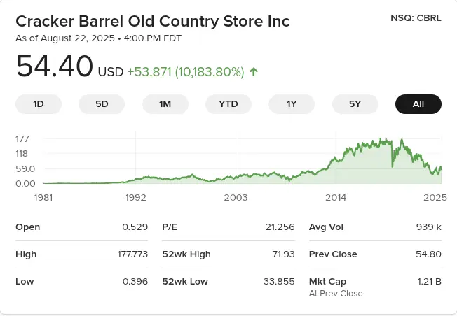The width and height of the screenshot is (457, 316).
Task: Click the green up arrow icon
Action: (254, 71)
